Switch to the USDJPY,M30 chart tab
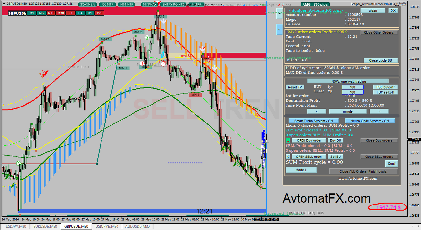The image size is (421, 230). click(16, 226)
